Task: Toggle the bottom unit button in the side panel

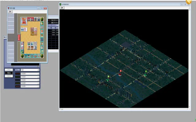Action: pyautogui.click(x=9, y=77)
